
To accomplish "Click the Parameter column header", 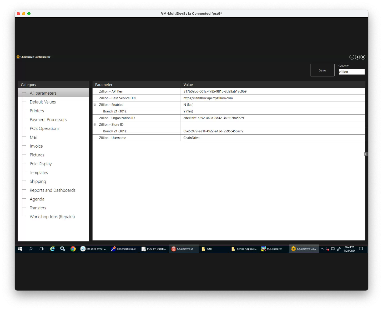I will point(137,85).
